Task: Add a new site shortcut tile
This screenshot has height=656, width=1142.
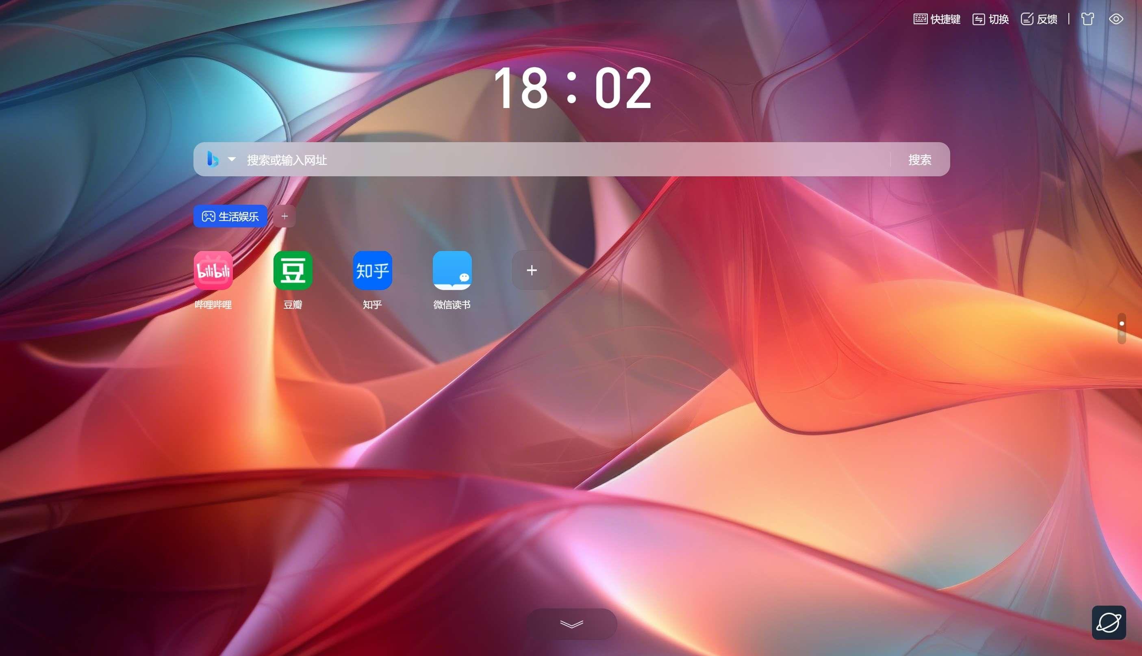Action: [x=532, y=271]
